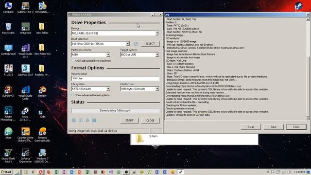Select the blender desktop shortcut

[42, 91]
